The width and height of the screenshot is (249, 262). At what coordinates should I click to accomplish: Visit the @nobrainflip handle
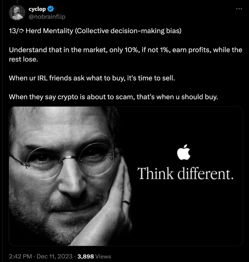[x=47, y=16]
